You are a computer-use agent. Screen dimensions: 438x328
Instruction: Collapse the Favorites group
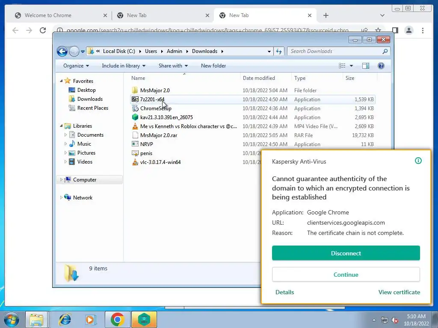point(61,81)
